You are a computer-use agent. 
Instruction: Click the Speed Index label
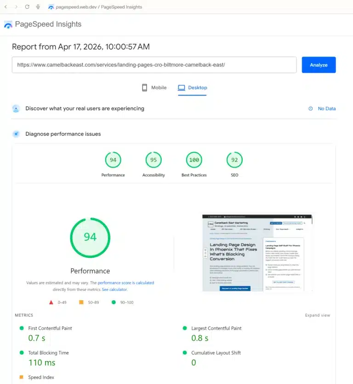pyautogui.click(x=41, y=377)
